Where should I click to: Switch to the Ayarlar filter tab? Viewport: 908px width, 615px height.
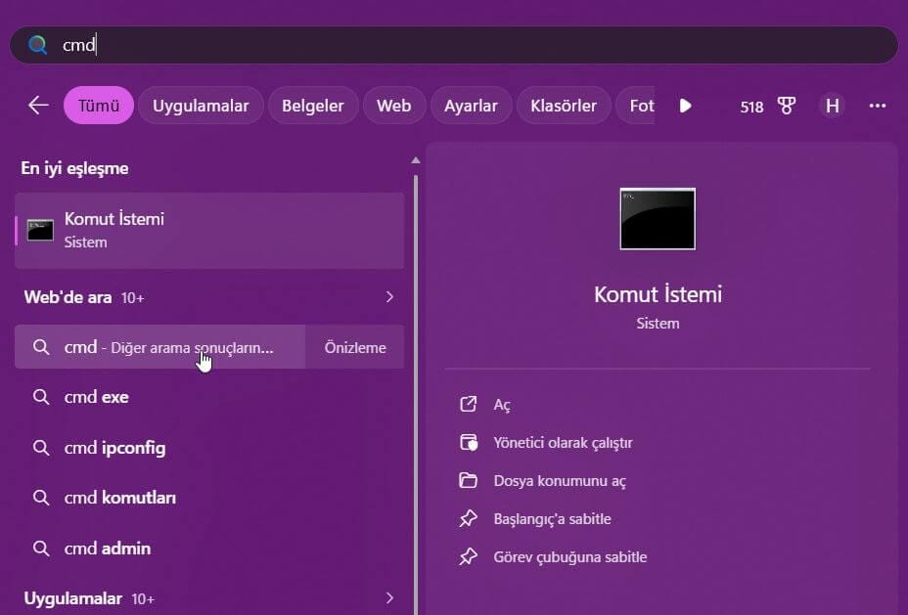point(471,105)
